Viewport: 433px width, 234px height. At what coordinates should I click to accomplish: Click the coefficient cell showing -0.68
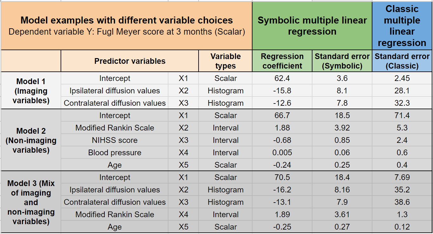tap(282, 140)
